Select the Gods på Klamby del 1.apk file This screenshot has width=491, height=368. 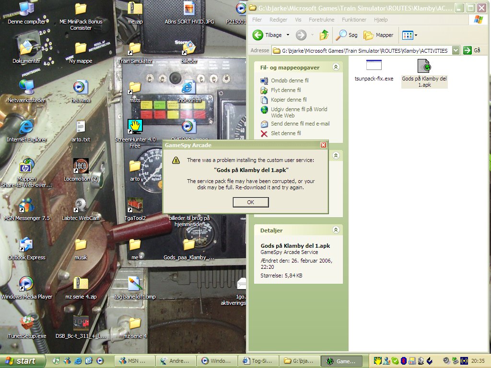tap(424, 73)
